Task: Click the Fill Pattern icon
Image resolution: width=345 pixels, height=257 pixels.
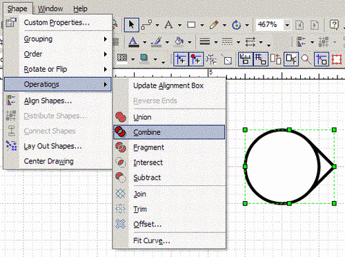Action: point(122,58)
